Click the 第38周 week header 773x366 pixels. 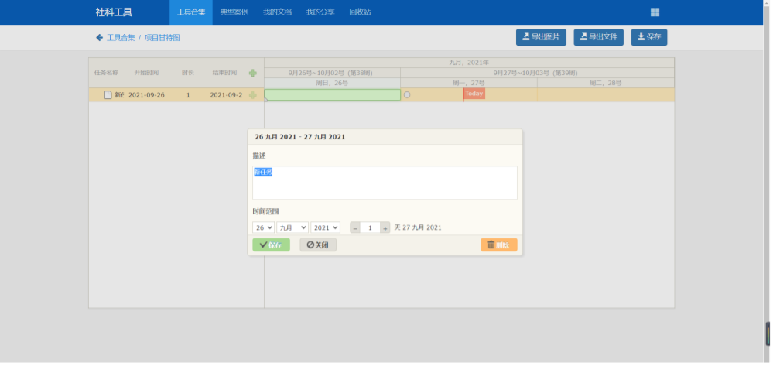pyautogui.click(x=333, y=73)
